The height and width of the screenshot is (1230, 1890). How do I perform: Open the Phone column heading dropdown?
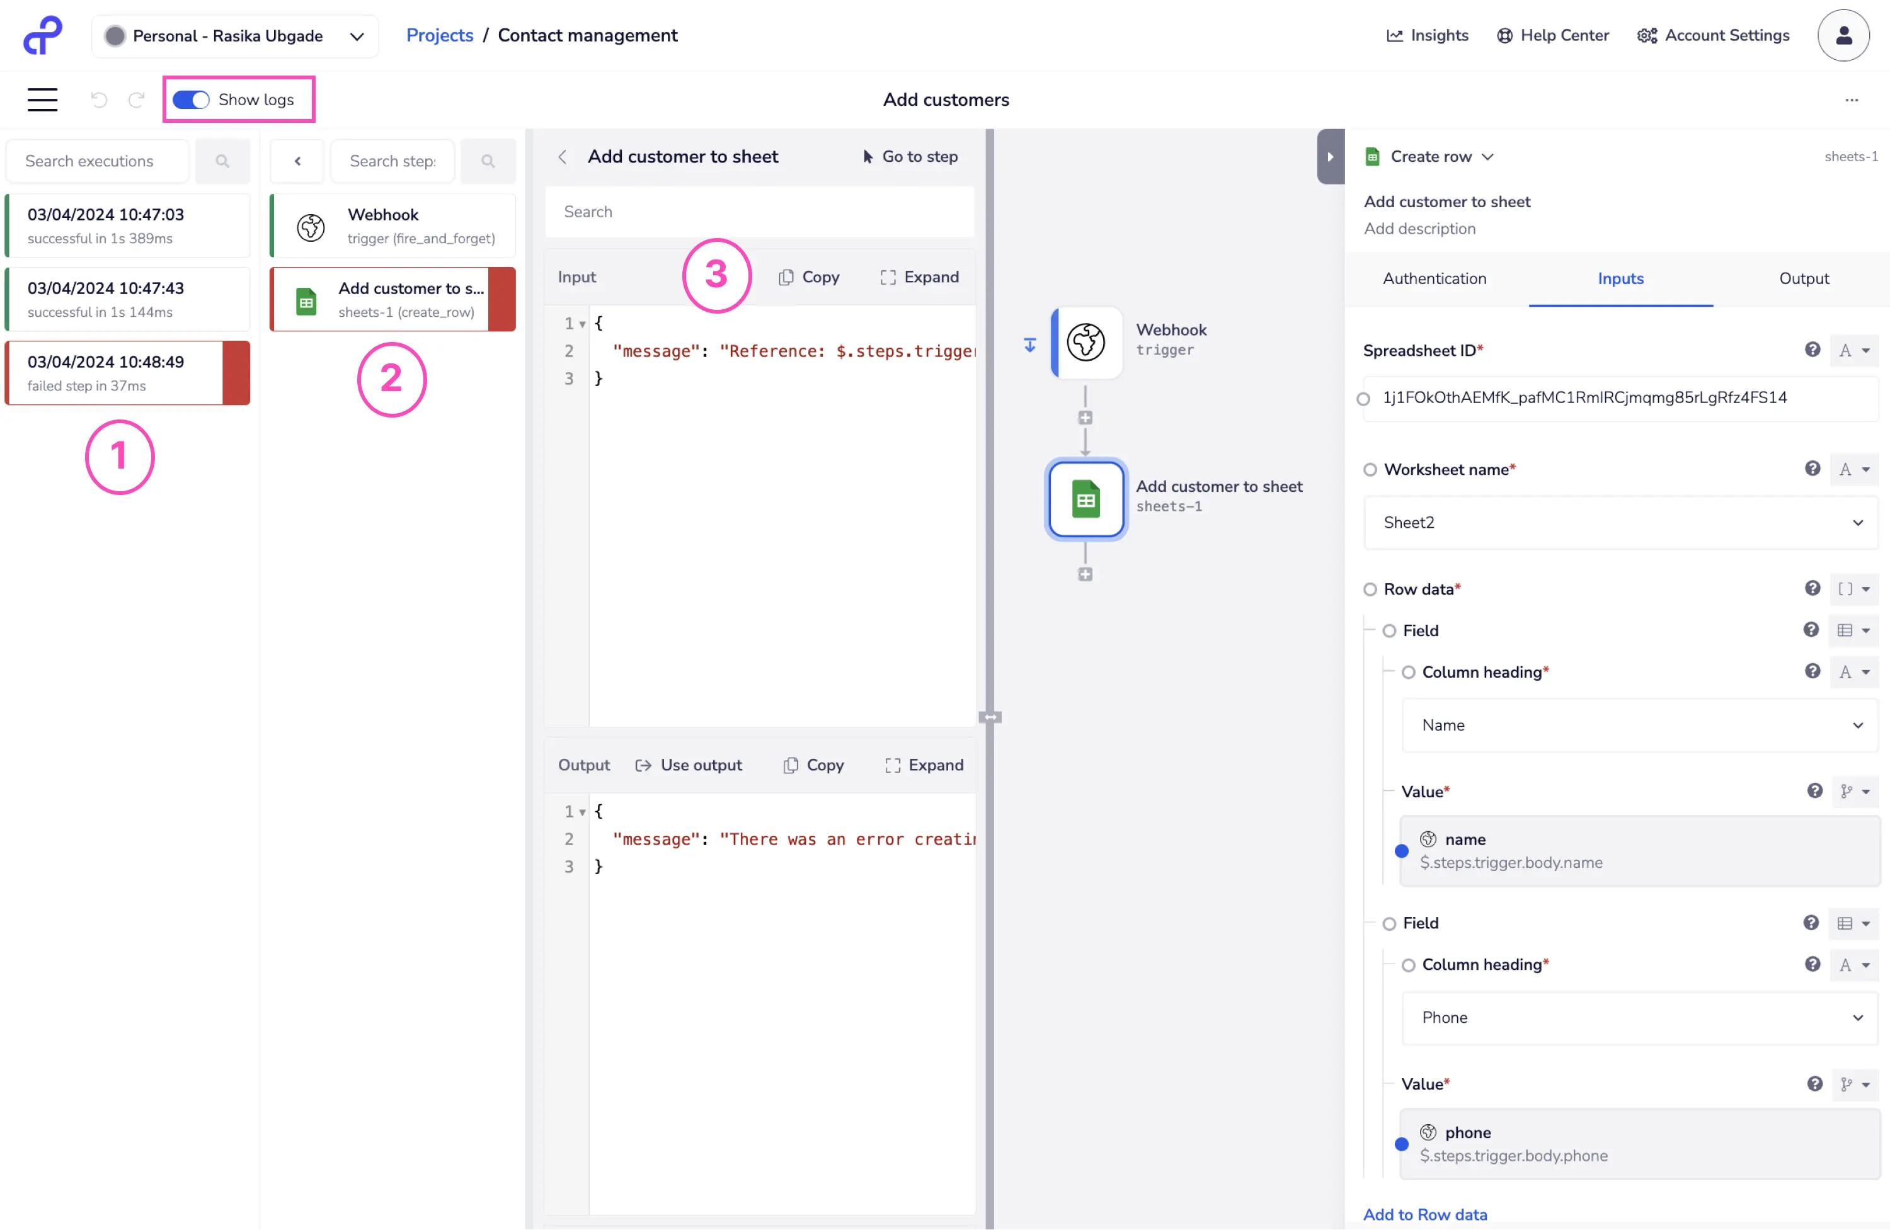tap(1639, 1017)
